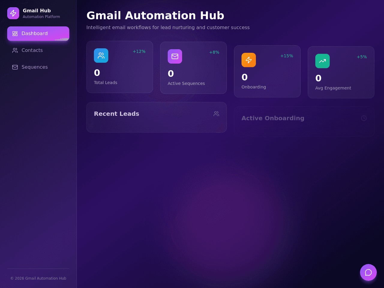This screenshot has height=288, width=384.
Task: Click the Recent Leads heading
Action: 117,114
